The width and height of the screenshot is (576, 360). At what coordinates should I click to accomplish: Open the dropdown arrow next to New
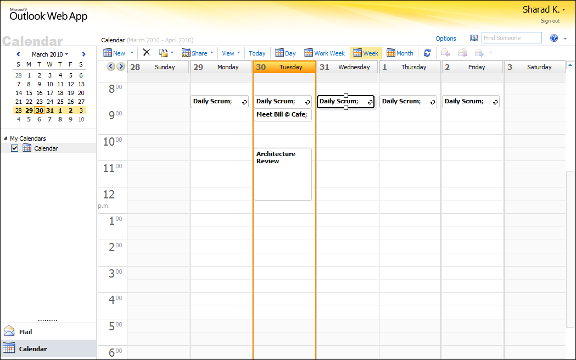132,53
